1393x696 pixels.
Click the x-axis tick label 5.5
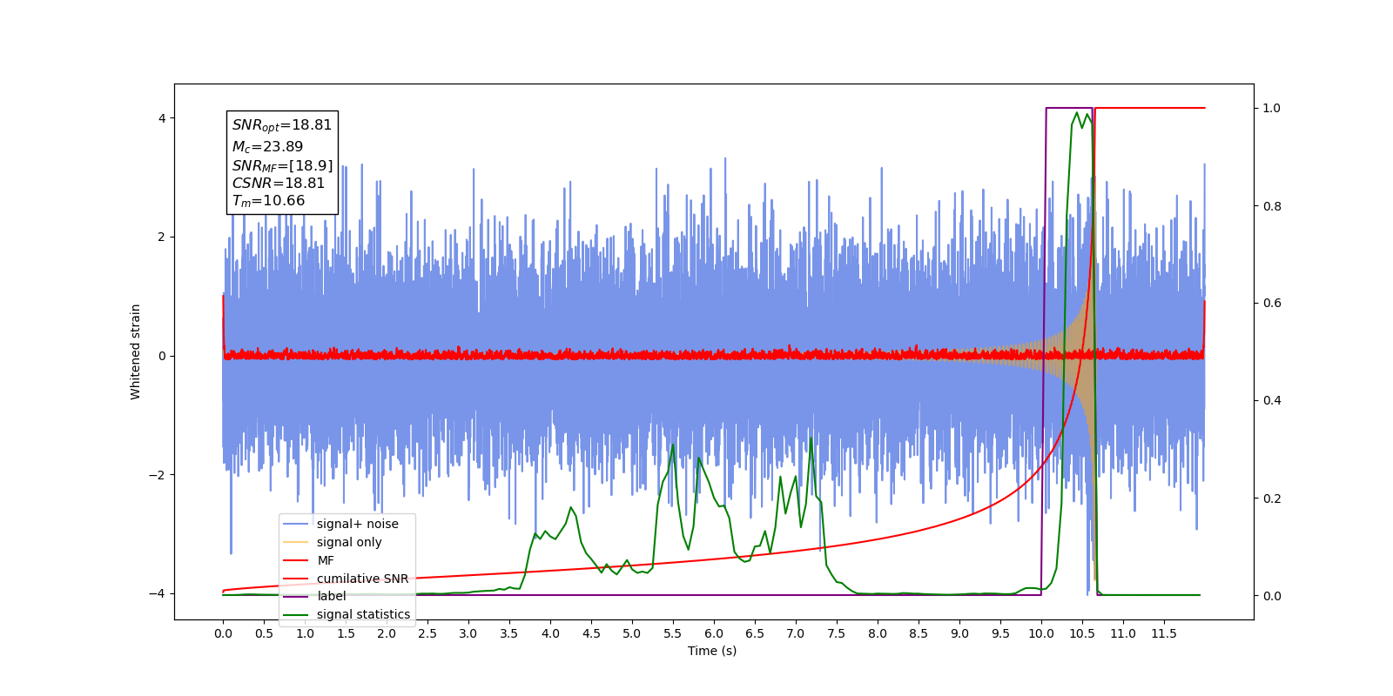point(673,633)
